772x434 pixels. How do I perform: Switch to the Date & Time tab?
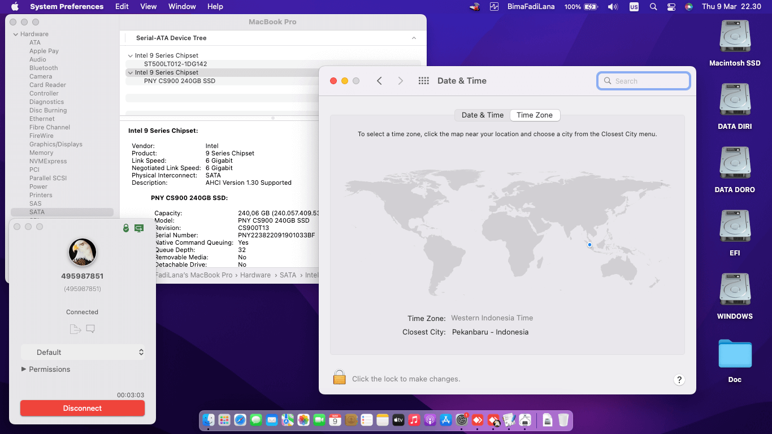(x=482, y=115)
